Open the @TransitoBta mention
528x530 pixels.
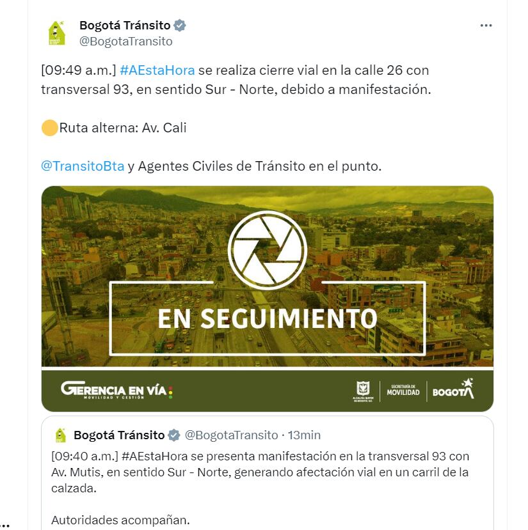click(83, 166)
